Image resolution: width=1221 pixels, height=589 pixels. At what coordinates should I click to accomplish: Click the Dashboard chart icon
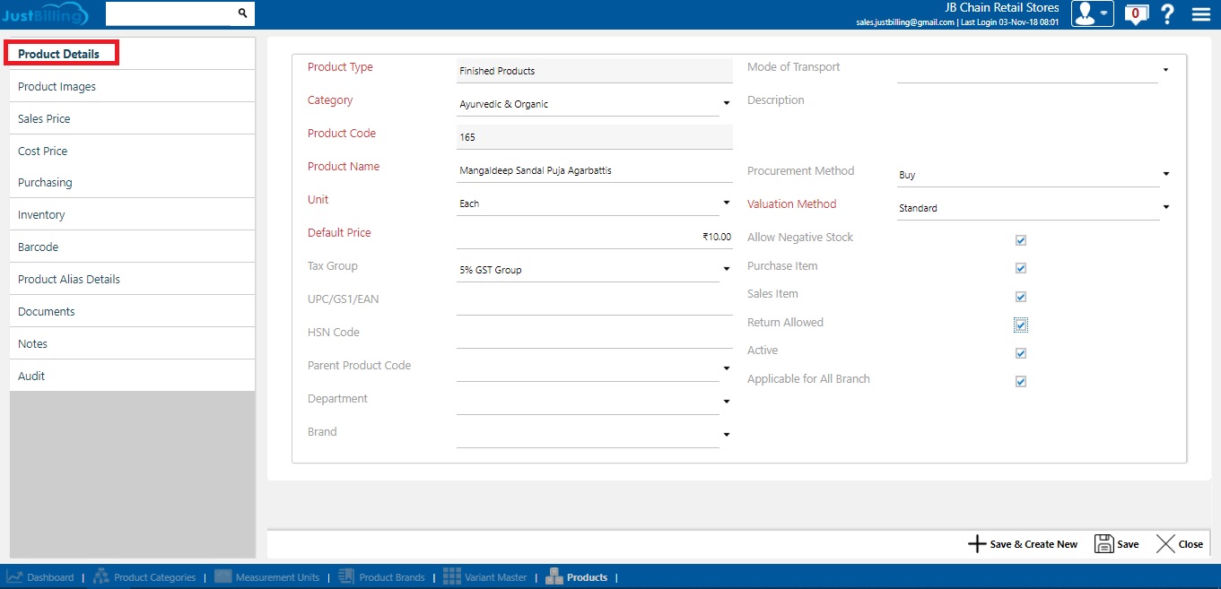click(x=15, y=577)
